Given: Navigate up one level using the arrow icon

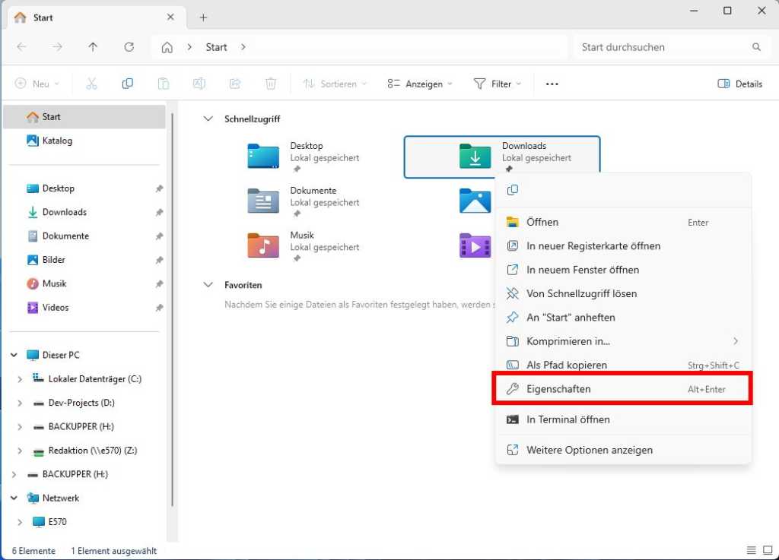Looking at the screenshot, I should point(92,47).
